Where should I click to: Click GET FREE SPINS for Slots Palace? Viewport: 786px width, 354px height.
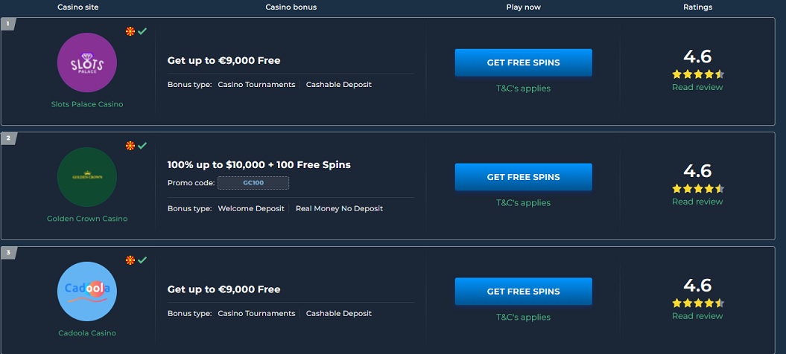(523, 62)
